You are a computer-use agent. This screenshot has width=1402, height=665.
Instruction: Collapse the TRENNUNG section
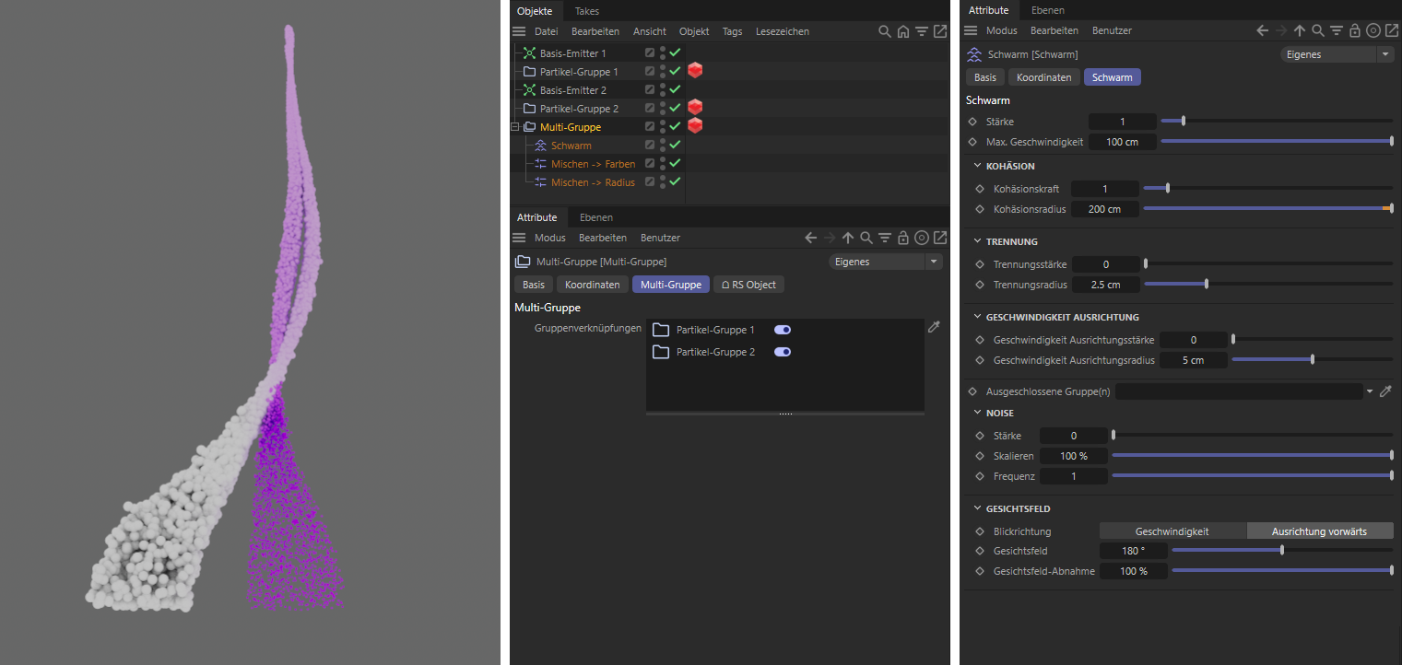click(x=978, y=242)
